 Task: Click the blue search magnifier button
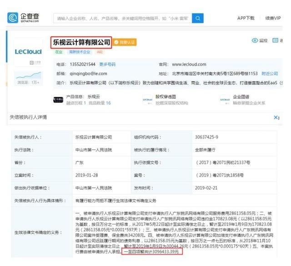[198, 18]
